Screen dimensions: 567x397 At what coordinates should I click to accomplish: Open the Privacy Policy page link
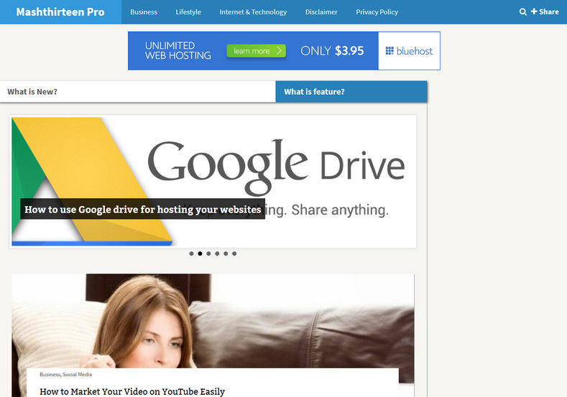377,12
